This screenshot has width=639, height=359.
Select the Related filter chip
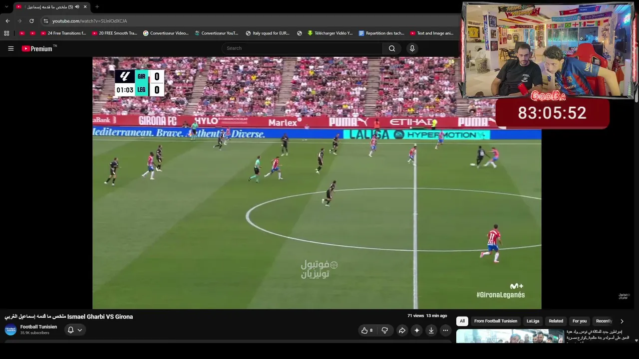click(x=556, y=321)
